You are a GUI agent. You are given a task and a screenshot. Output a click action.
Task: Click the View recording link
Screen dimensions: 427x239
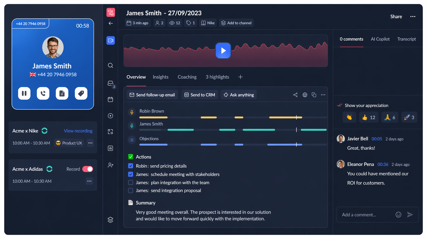point(78,131)
